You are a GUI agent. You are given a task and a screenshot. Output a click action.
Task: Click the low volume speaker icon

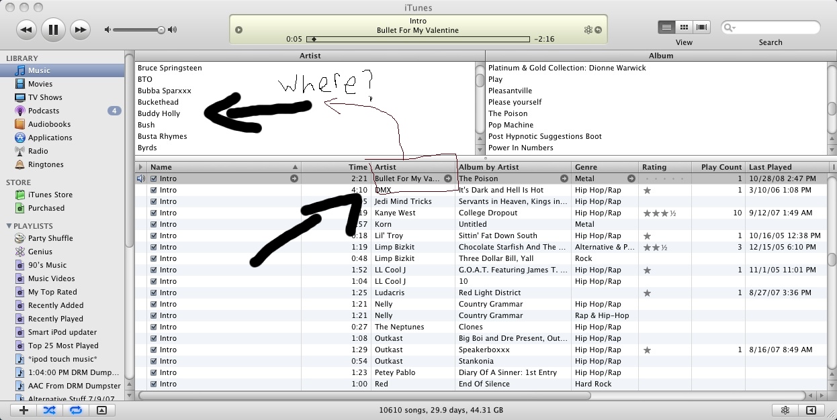107,30
